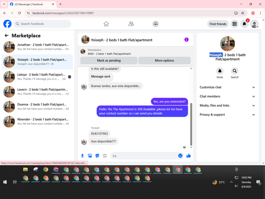Select the Messenger | Facebook browser tab
265x199 pixels.
(32, 4)
